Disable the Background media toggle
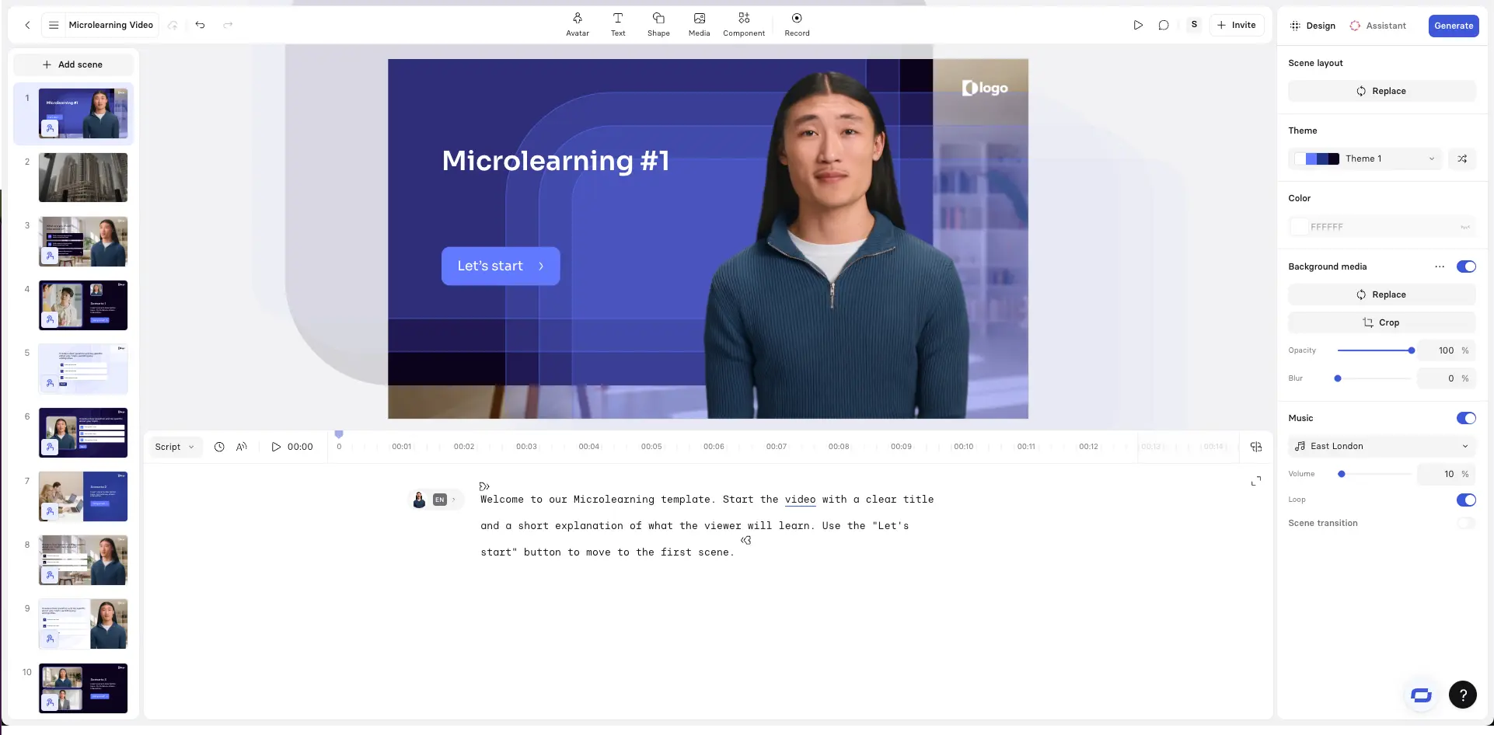The height and width of the screenshot is (735, 1494). click(x=1466, y=266)
